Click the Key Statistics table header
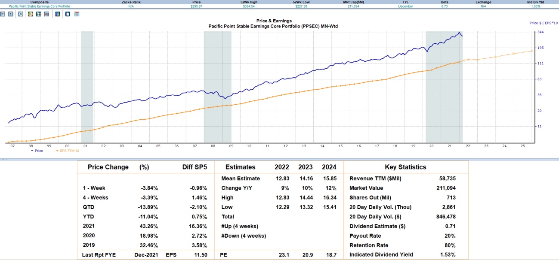559x260 pixels. pos(405,167)
